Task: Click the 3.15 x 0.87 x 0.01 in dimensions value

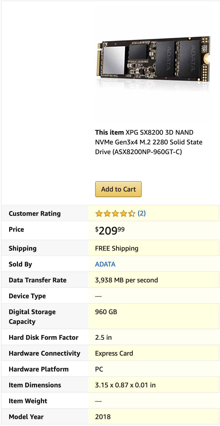Action: coord(125,385)
